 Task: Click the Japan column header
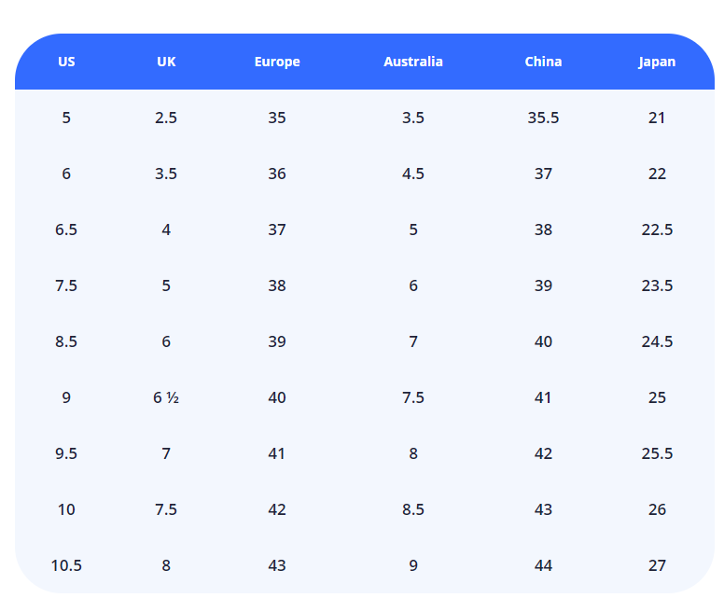pos(657,62)
